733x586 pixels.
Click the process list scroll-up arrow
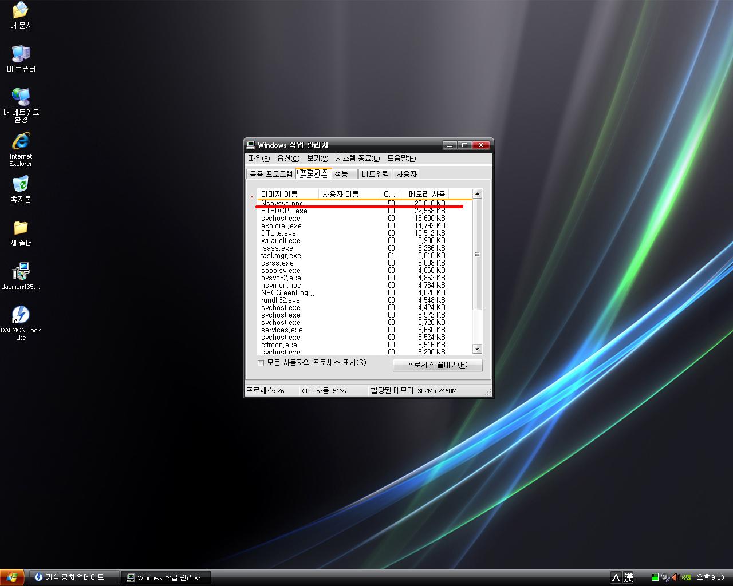coord(478,194)
